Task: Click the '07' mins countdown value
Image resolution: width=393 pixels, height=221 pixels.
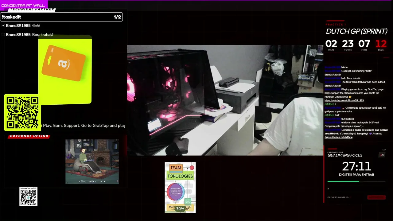Action: tap(364, 44)
